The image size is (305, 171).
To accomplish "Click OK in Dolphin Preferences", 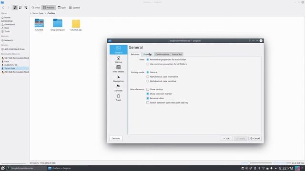I will coord(226,138).
